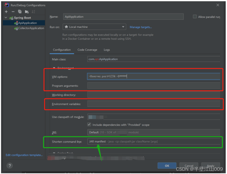Click the Apply button

(x=211, y=166)
